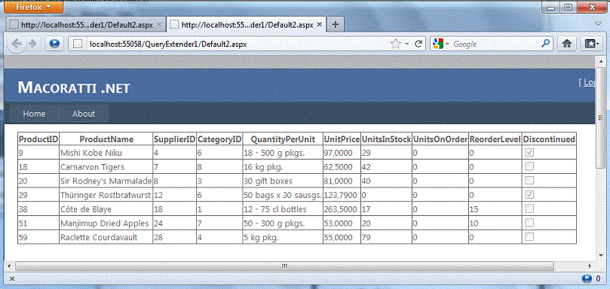
Task: Toggle Discontinued checkbox for Mishi Kobe Niku
Action: (x=529, y=153)
